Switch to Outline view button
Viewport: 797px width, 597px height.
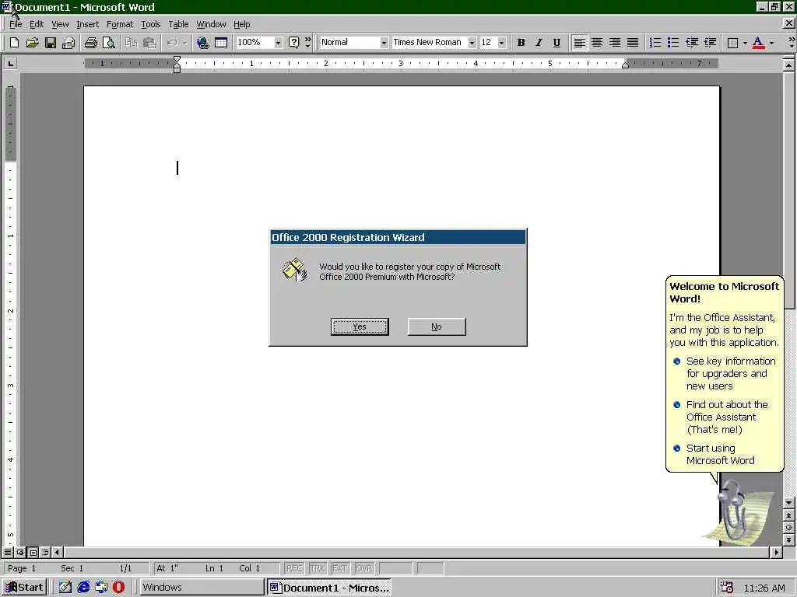(45, 552)
